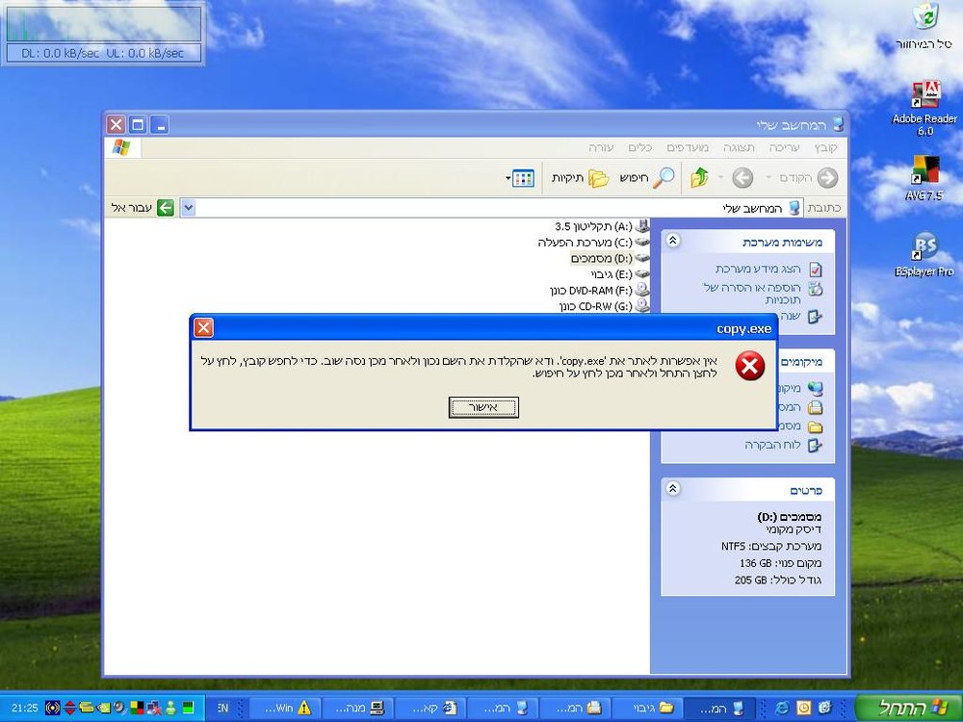Open the AVG 7.5 desktop icon
Viewport: 963px width, 722px height.
(x=924, y=179)
